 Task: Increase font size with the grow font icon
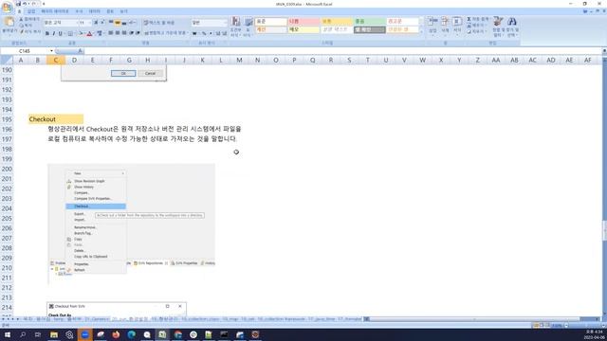96,23
